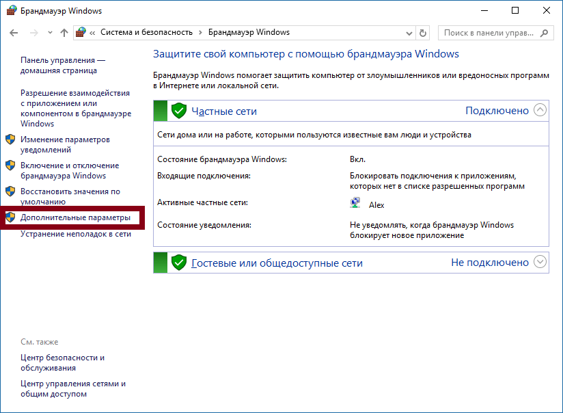563x413 pixels.
Task: Open 'Дополнительные параметры' link
Action: tap(75, 217)
